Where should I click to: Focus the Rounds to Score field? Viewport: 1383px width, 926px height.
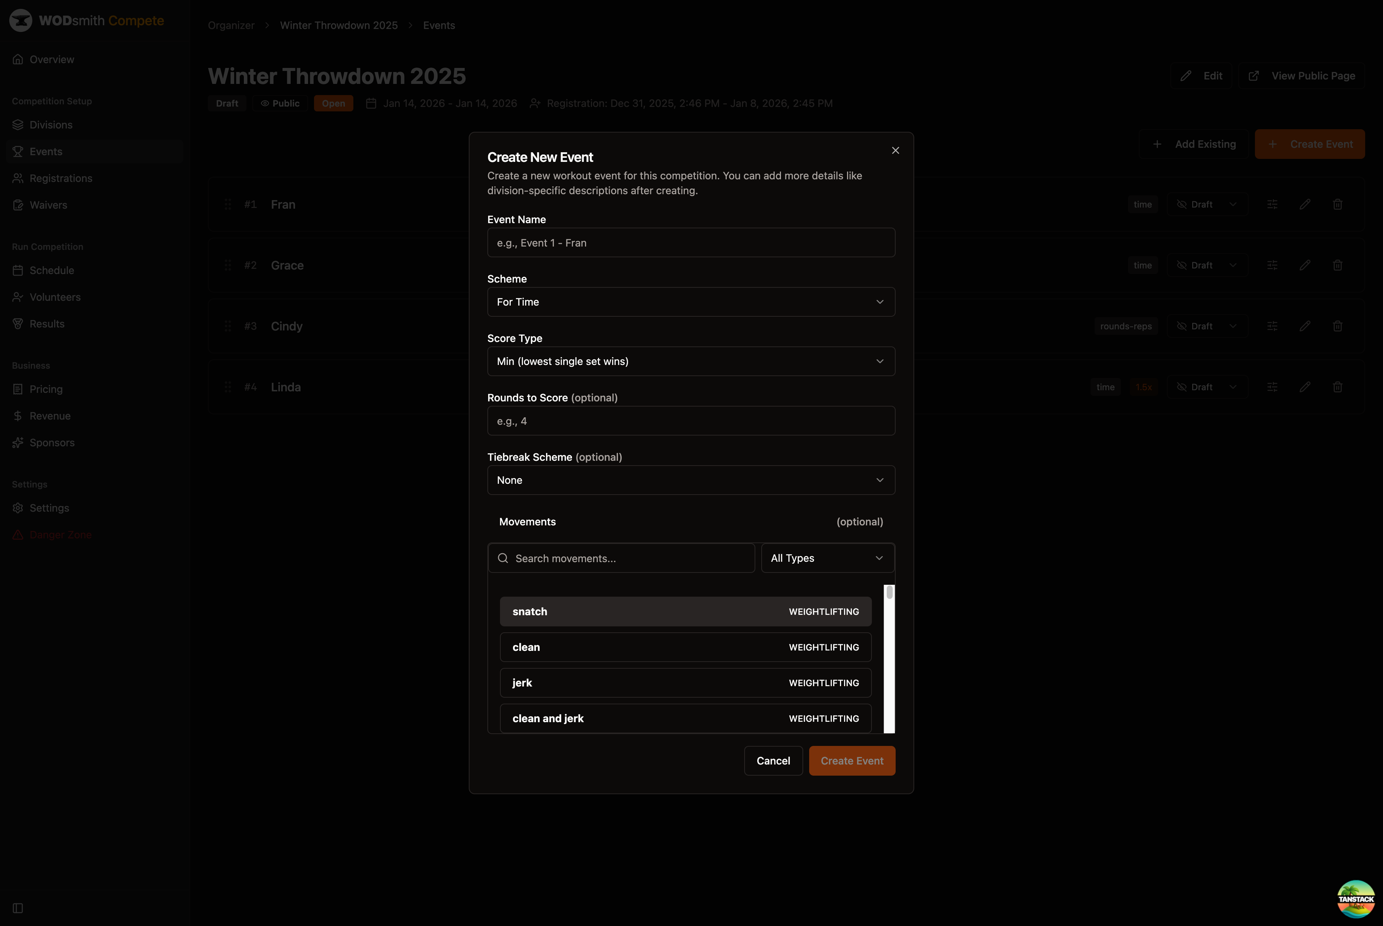pos(691,421)
